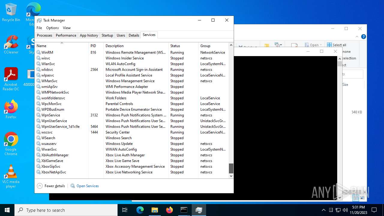Open File Explorer from the taskbar
Screen dimensions: 384x216
click(155, 210)
